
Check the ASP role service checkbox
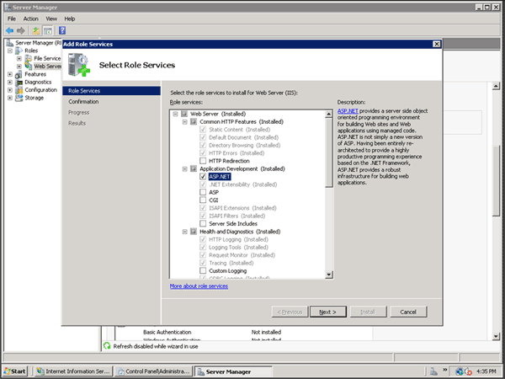click(203, 192)
